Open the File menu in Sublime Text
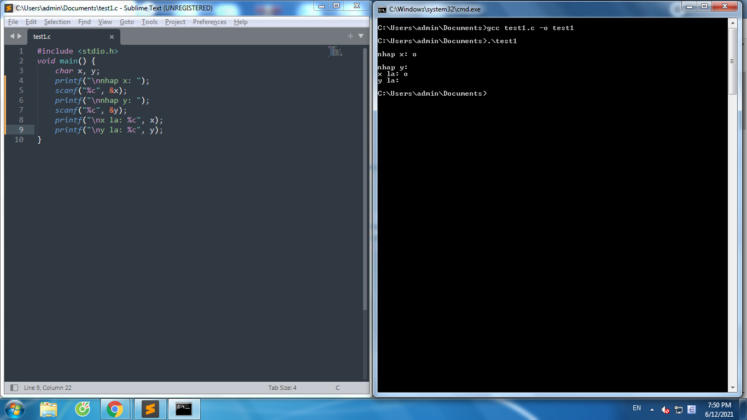The width and height of the screenshot is (747, 420). (13, 22)
